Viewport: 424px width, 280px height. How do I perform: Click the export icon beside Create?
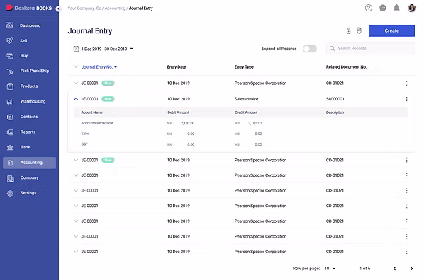click(x=359, y=30)
